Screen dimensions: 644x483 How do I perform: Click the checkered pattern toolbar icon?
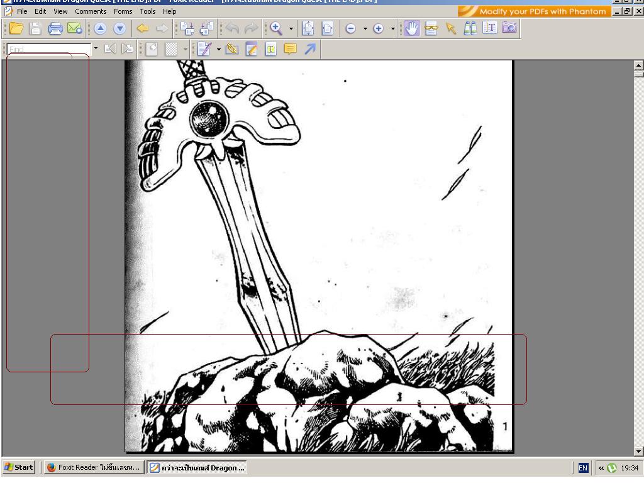pos(171,49)
